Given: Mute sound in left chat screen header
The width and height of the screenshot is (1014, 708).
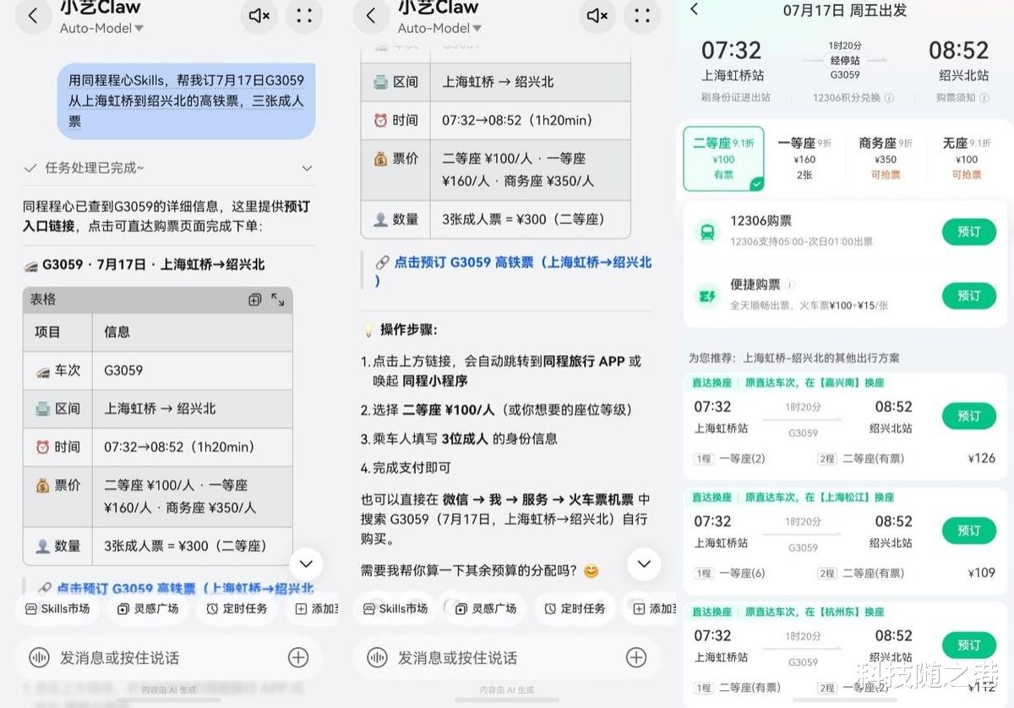Looking at the screenshot, I should tap(259, 15).
